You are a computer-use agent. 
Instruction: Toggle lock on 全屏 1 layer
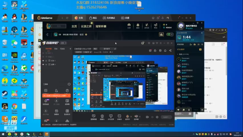coord(46,65)
